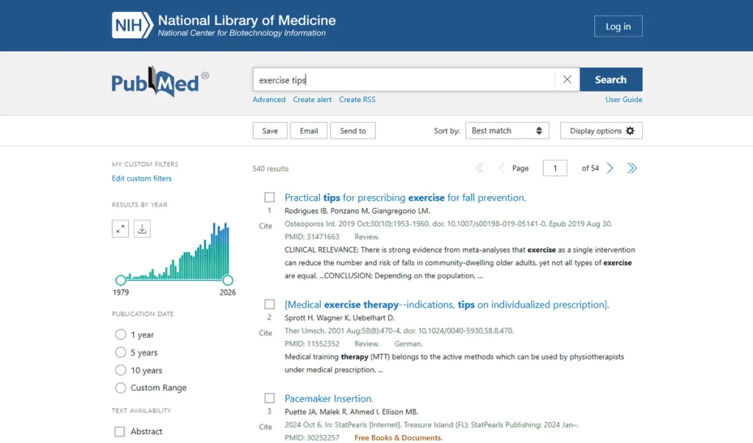Open the User Guide link
Screen dimensions: 753x443
click(624, 99)
